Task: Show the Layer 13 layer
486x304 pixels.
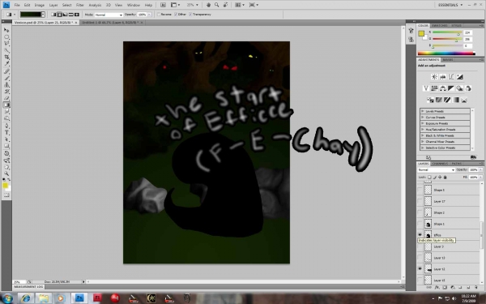Action: click(x=420, y=258)
